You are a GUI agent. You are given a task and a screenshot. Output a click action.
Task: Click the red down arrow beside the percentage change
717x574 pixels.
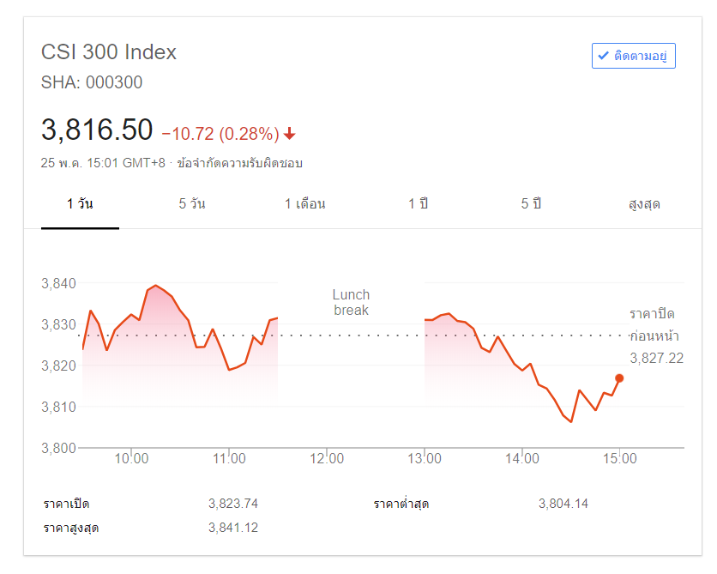[290, 133]
